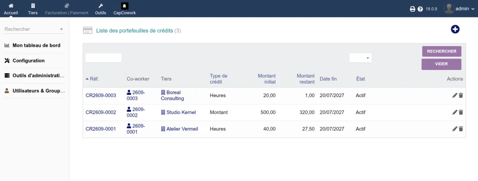This screenshot has height=181, width=478.
Task: Sort by Montant restant column
Action: 306,79
